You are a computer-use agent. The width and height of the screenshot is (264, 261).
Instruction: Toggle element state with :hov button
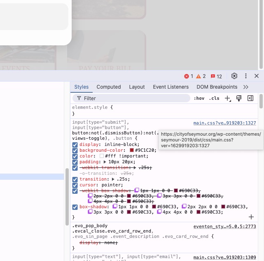(x=199, y=98)
